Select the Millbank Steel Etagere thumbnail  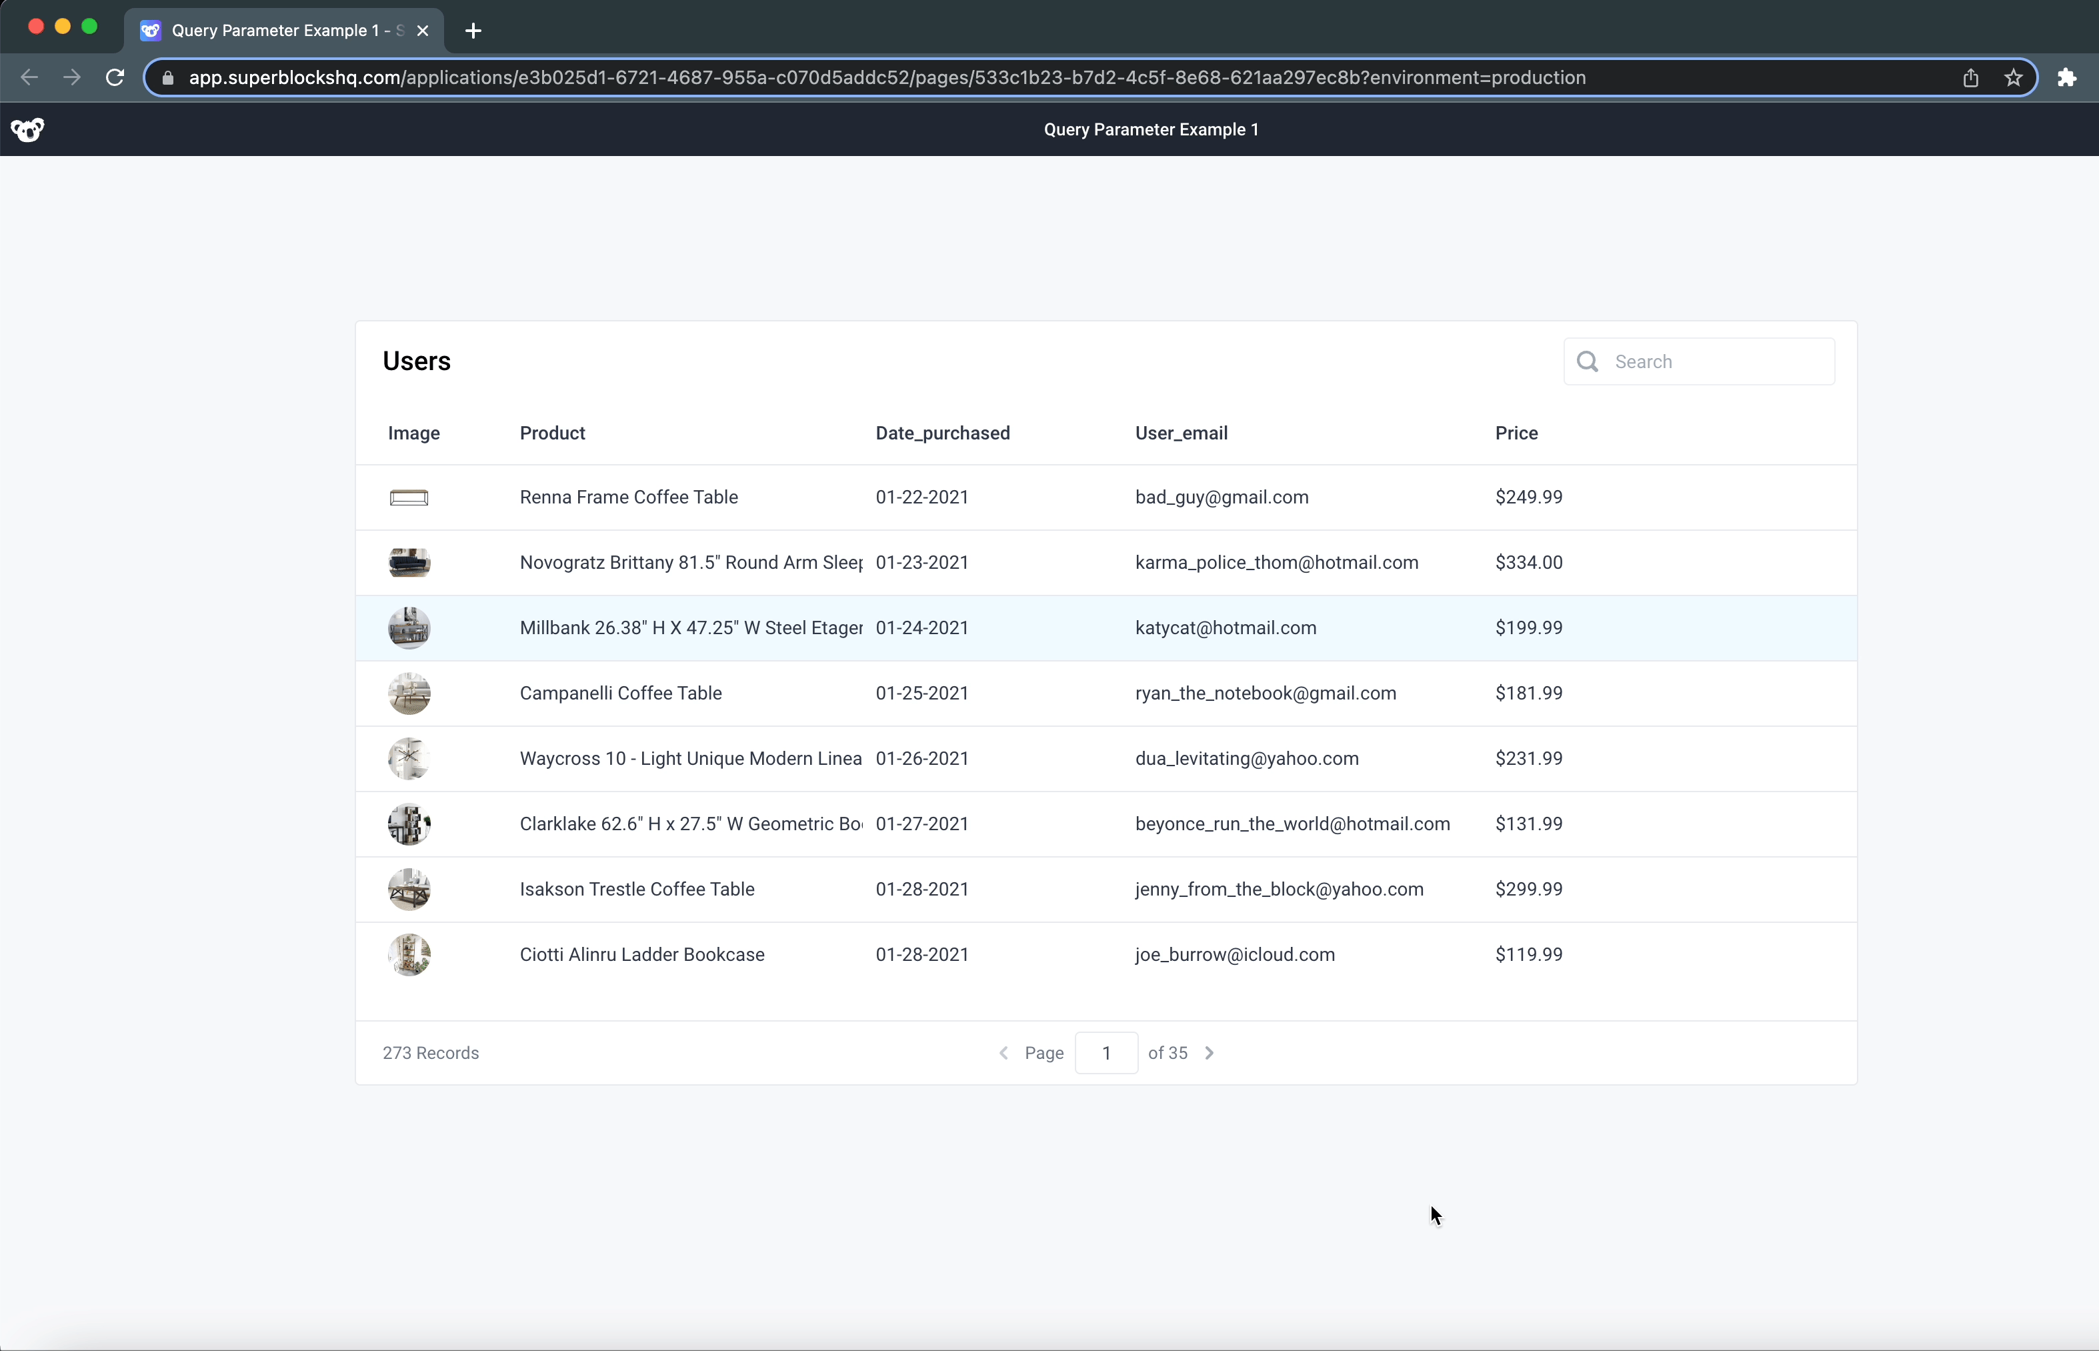(x=409, y=627)
